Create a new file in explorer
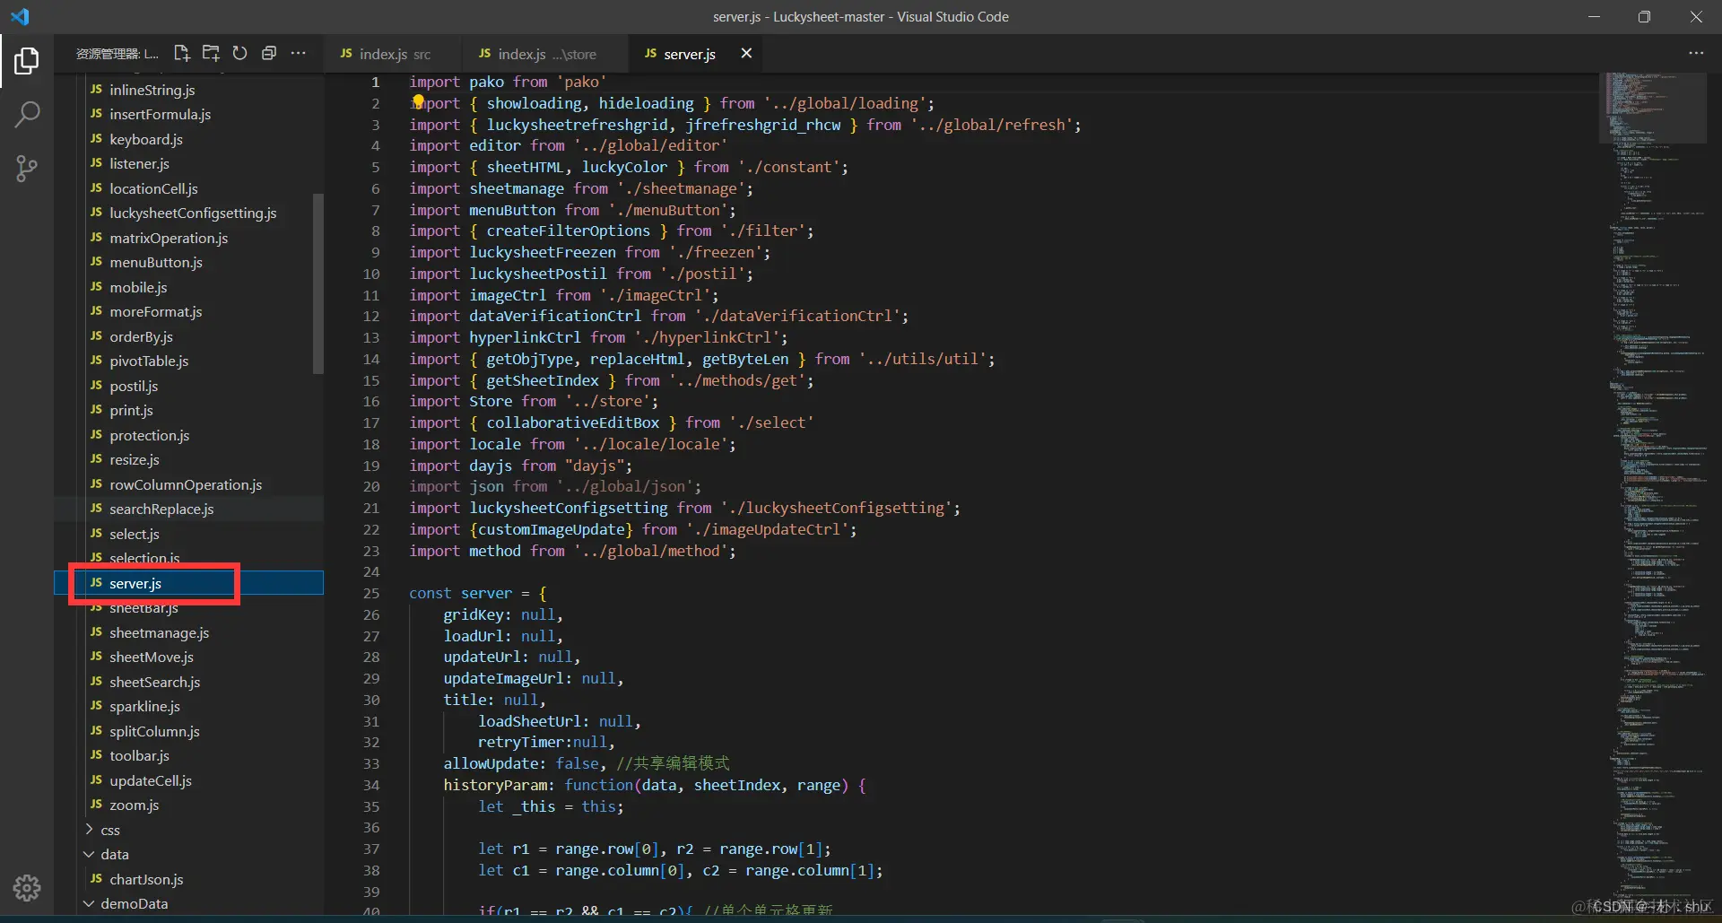 [x=182, y=53]
